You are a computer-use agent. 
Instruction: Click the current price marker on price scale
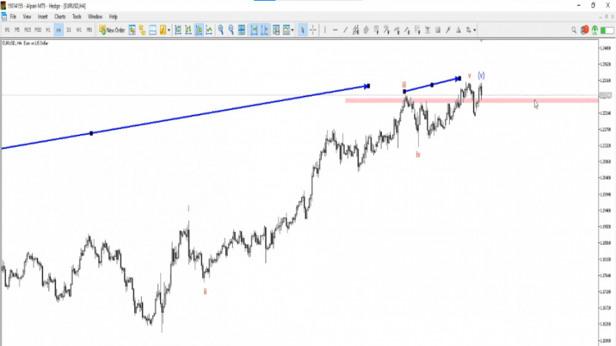point(606,95)
